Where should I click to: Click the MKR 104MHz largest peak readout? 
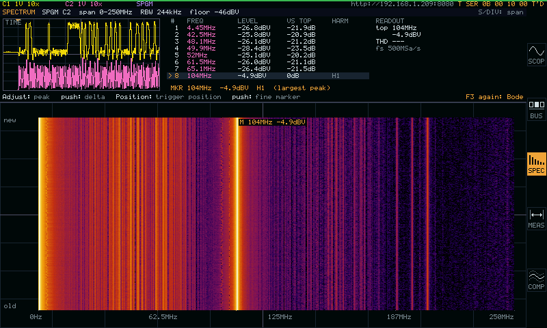250,88
